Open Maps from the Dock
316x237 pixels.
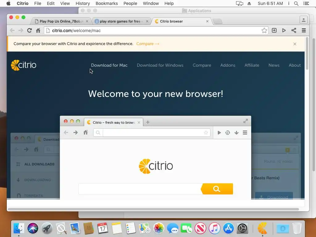144,228
